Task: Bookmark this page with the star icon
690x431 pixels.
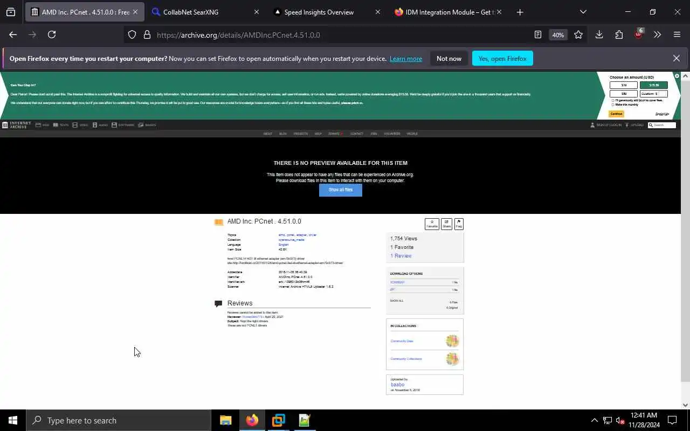Action: (x=578, y=34)
